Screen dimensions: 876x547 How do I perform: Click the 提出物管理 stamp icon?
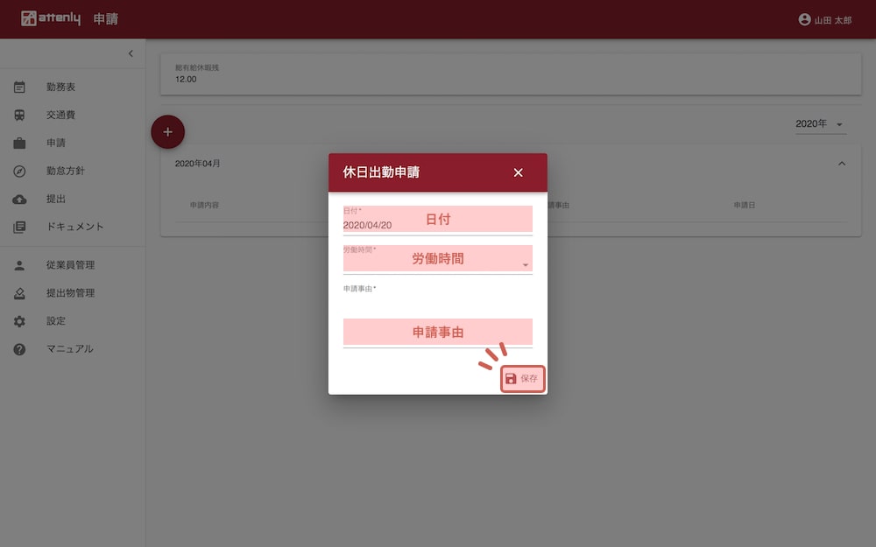[x=19, y=294]
